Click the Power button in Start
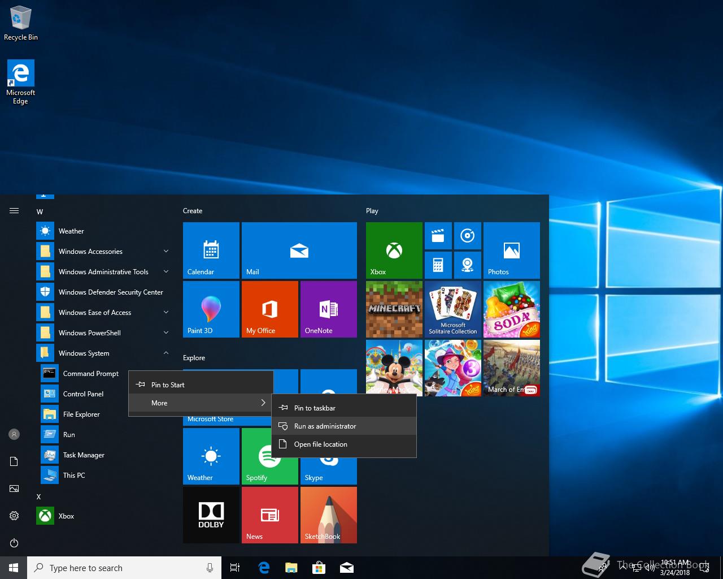The width and height of the screenshot is (723, 579). (14, 543)
